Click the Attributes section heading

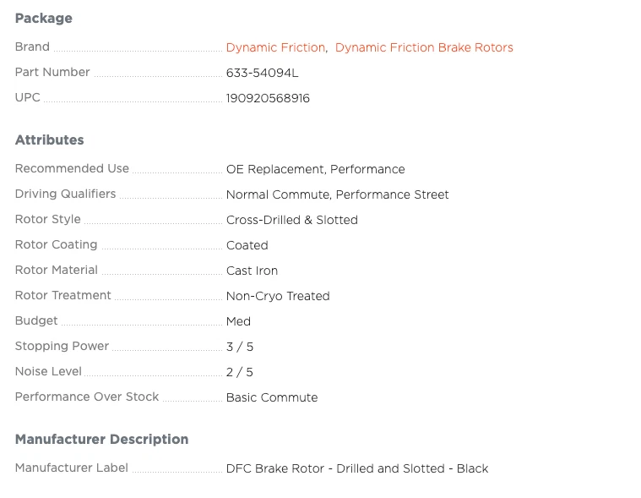pos(50,140)
